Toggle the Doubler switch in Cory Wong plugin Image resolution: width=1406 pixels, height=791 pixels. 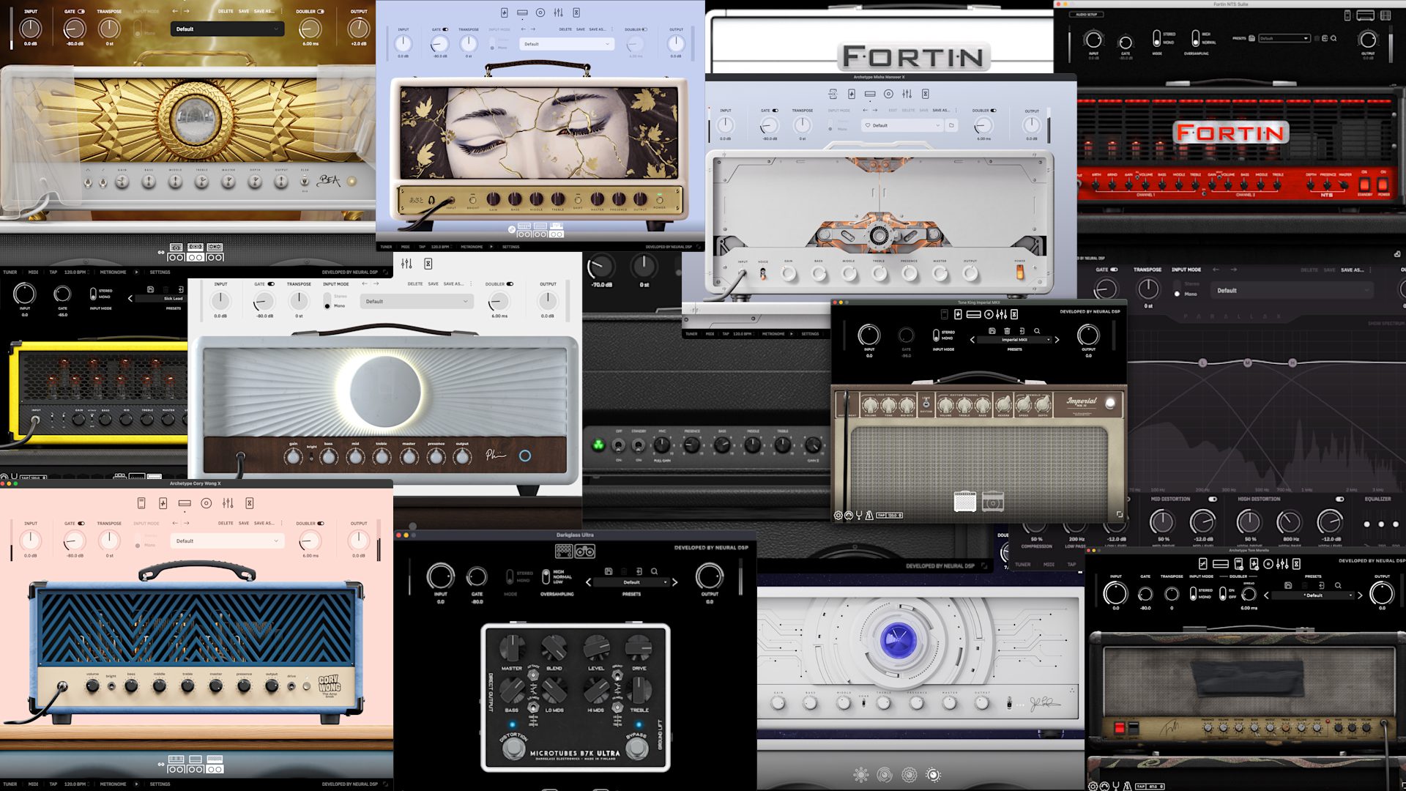tap(320, 524)
